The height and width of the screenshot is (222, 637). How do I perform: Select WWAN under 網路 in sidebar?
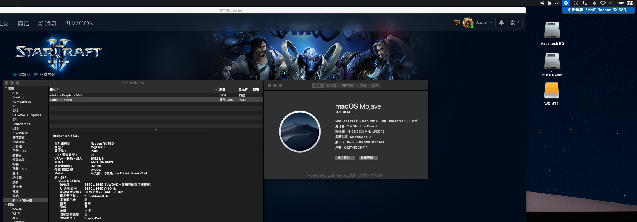pyautogui.click(x=17, y=209)
